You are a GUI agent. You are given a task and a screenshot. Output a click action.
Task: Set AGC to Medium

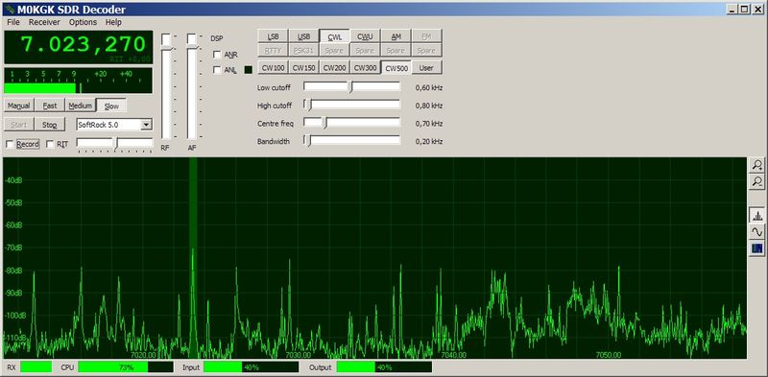81,106
